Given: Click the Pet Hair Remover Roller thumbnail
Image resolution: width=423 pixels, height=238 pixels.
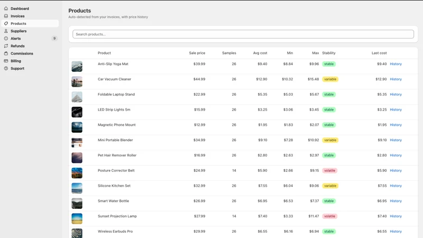Looking at the screenshot, I should coord(77,158).
